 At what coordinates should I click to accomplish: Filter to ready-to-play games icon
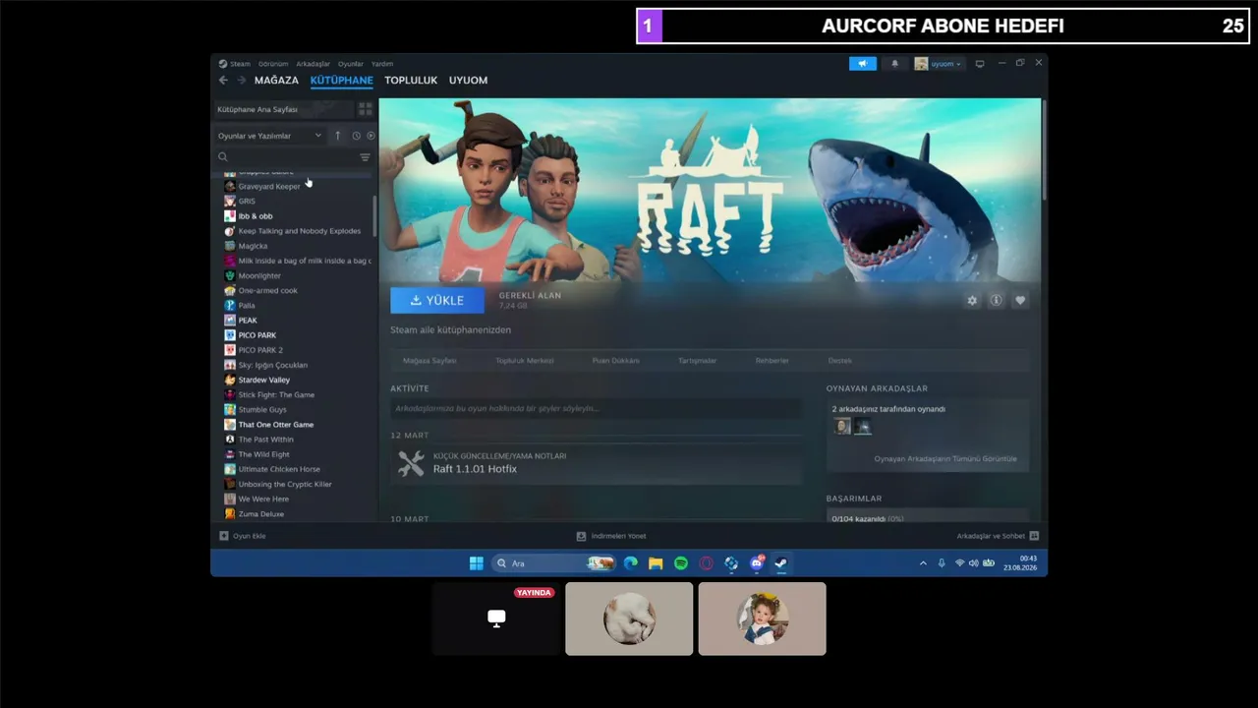click(371, 136)
